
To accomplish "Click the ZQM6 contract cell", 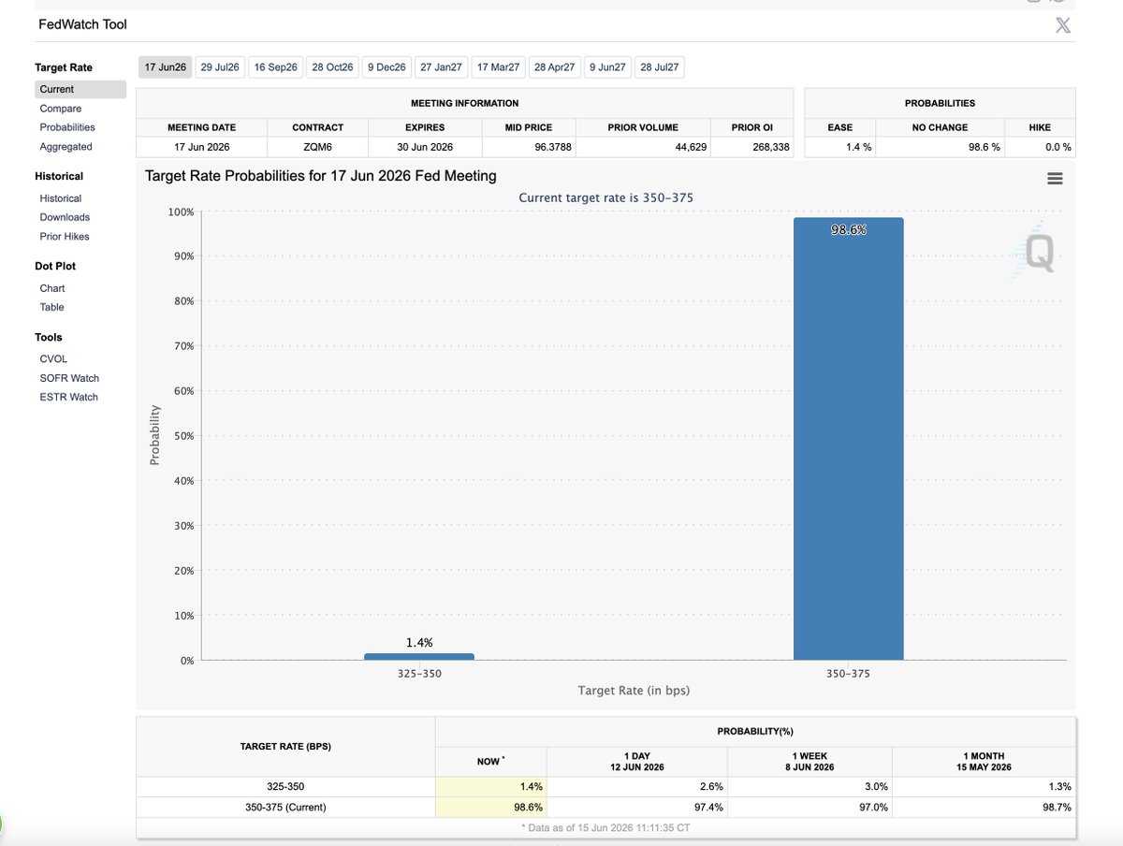I will (317, 147).
